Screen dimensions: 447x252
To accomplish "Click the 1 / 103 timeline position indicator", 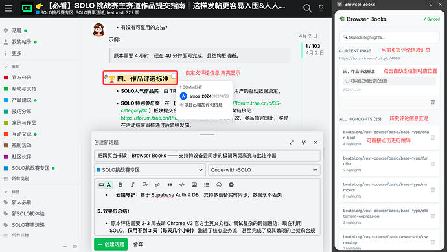I will tap(313, 46).
